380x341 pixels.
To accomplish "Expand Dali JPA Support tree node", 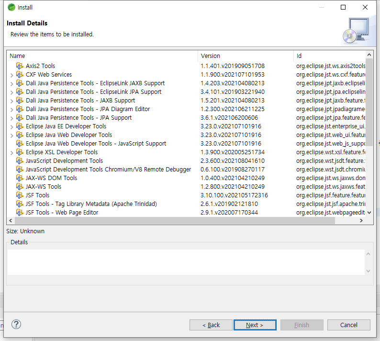I will coord(11,118).
